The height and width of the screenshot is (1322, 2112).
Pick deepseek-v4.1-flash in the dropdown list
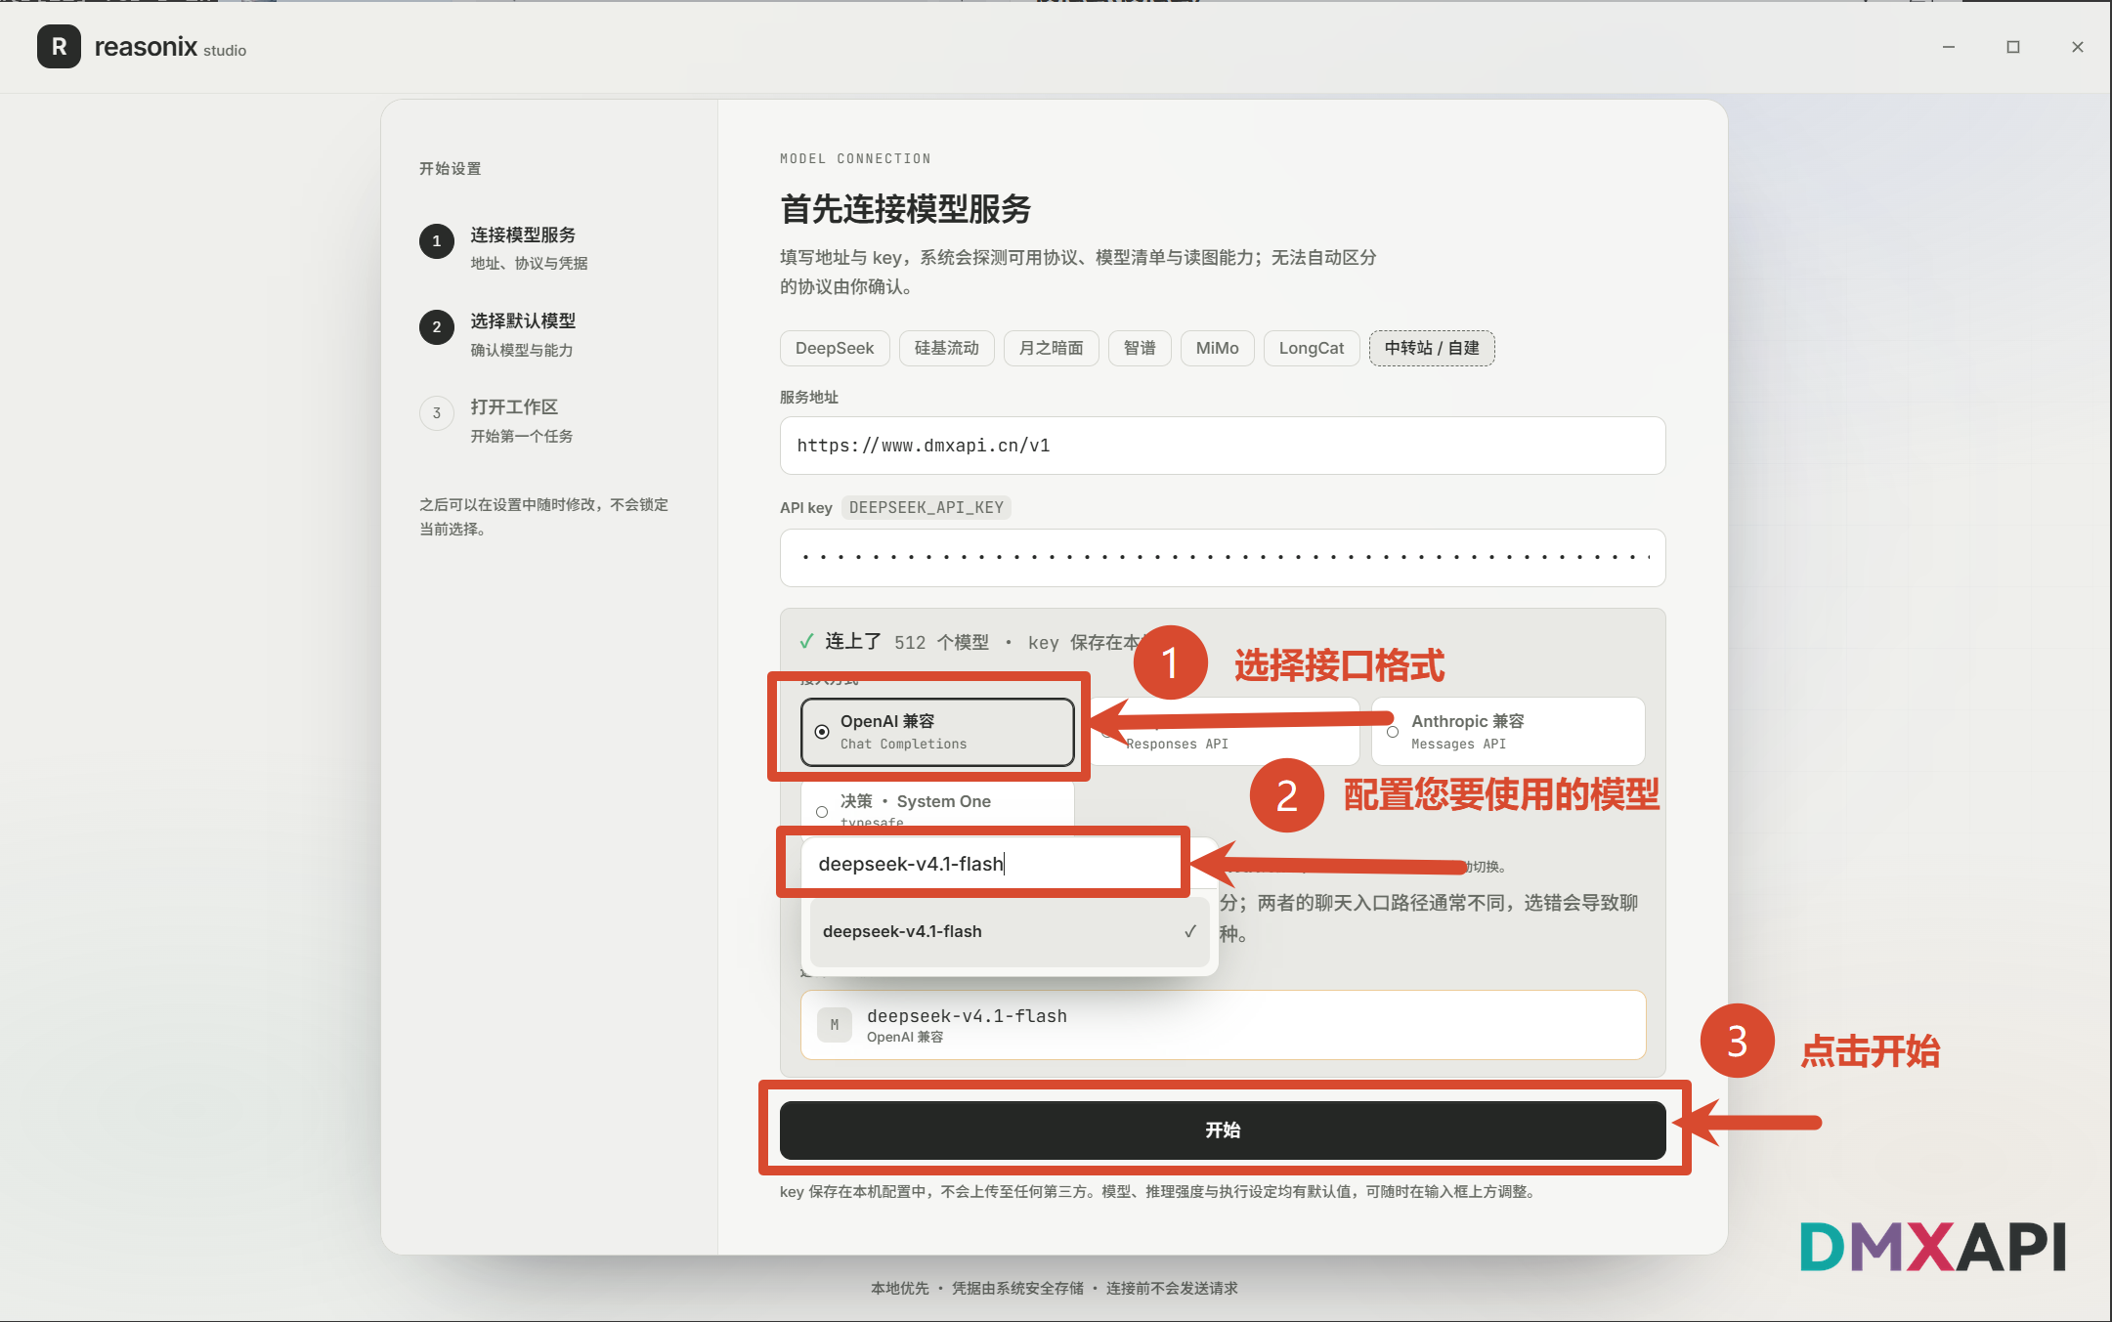click(1010, 931)
